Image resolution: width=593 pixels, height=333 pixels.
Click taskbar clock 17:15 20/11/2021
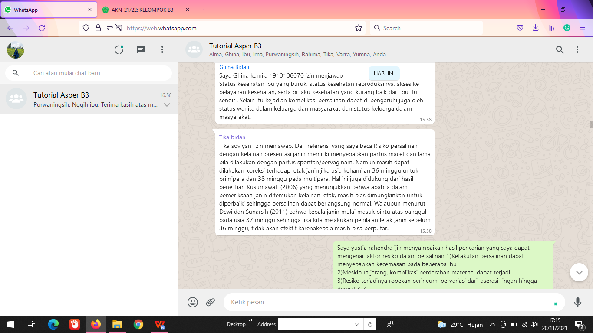(x=554, y=324)
